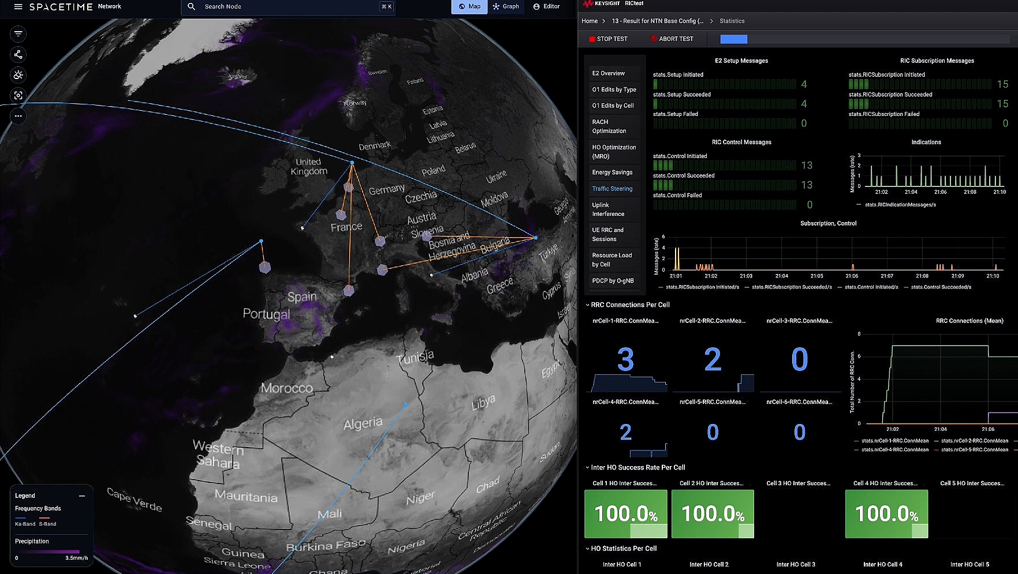The image size is (1018, 574).
Task: Click the nrCell-1-RRC.ConnMean stat panel
Action: 626,356
